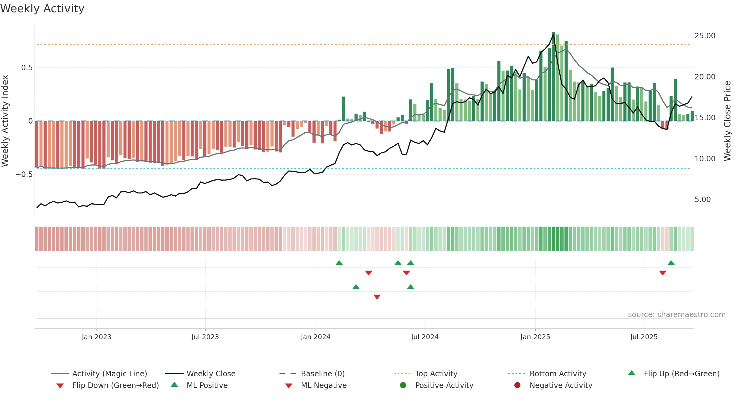Screen dimensions: 736x414
Task: Click the Jan 2024 axis label
Action: 316,337
